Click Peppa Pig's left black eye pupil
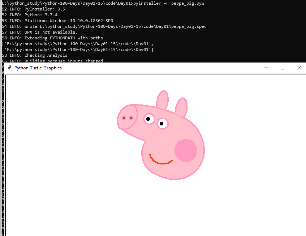This screenshot has width=306, height=236. (x=148, y=118)
